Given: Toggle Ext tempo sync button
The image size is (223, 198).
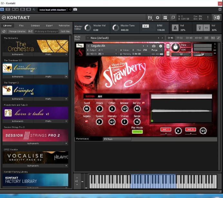Looking at the screenshot, I should coord(145,26).
